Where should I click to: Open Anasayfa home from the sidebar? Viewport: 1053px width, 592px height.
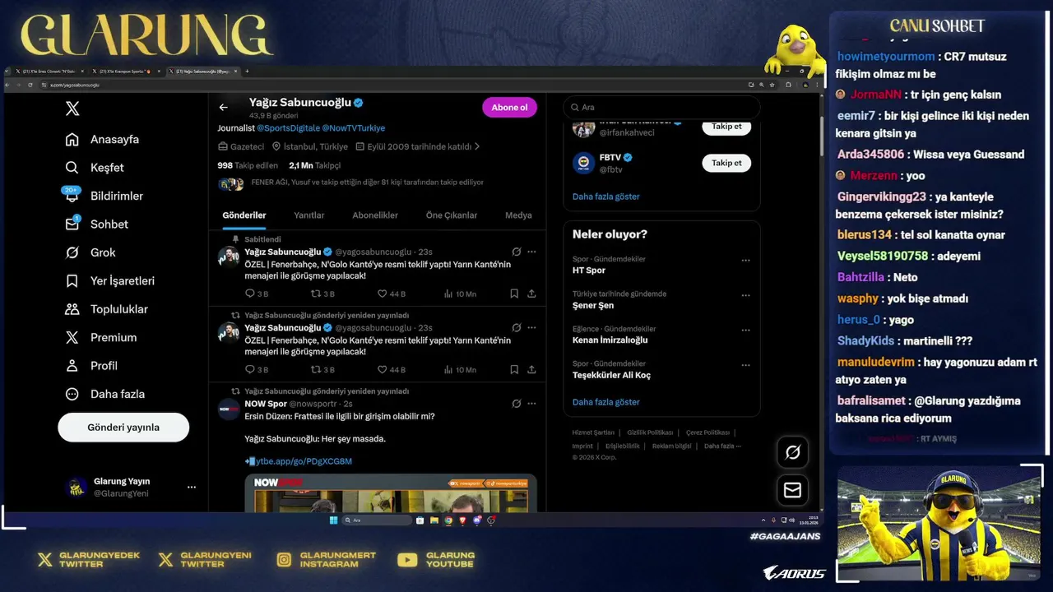(x=102, y=140)
